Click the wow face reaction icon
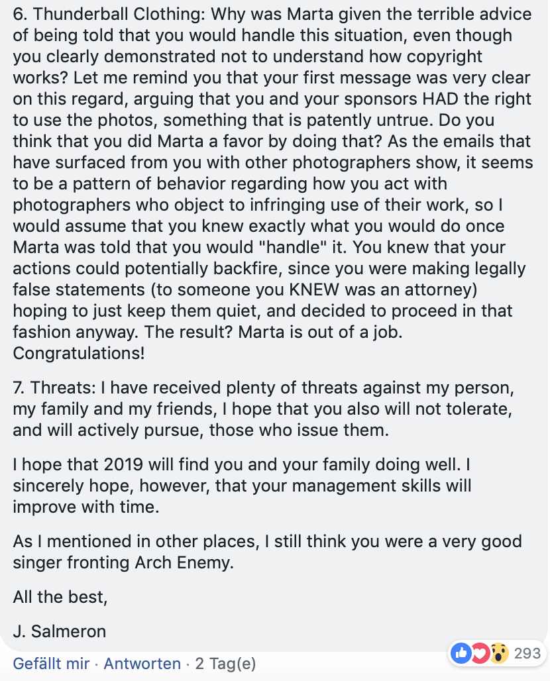The image size is (550, 681). coord(499,653)
